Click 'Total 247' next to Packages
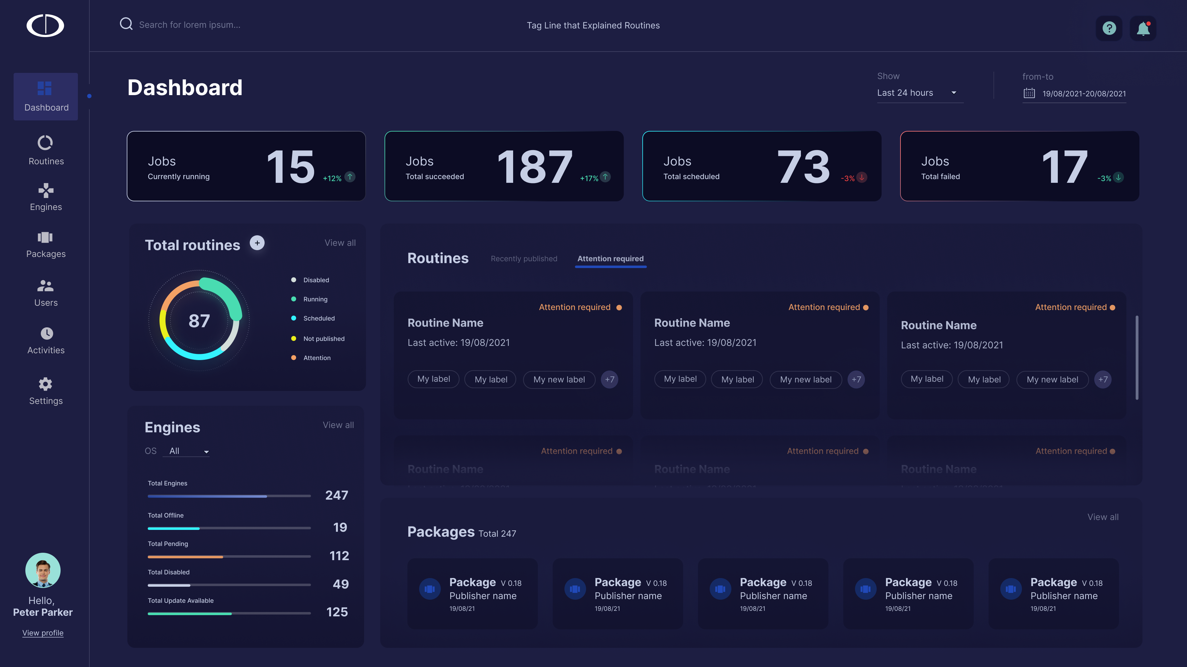The width and height of the screenshot is (1187, 667). point(497,534)
